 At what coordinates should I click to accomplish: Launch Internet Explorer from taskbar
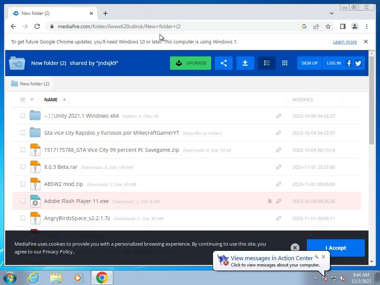(x=33, y=278)
